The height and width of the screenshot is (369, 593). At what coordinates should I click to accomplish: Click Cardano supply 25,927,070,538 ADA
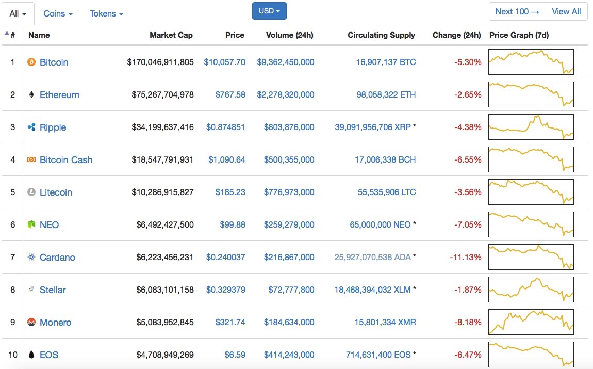click(373, 258)
